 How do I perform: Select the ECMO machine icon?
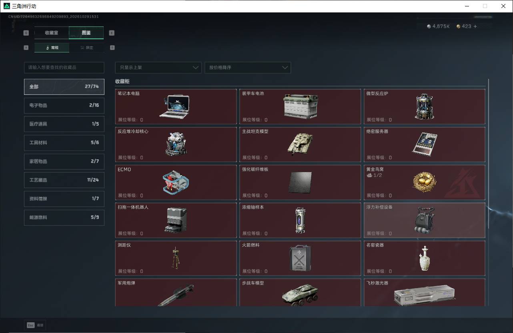pyautogui.click(x=176, y=183)
